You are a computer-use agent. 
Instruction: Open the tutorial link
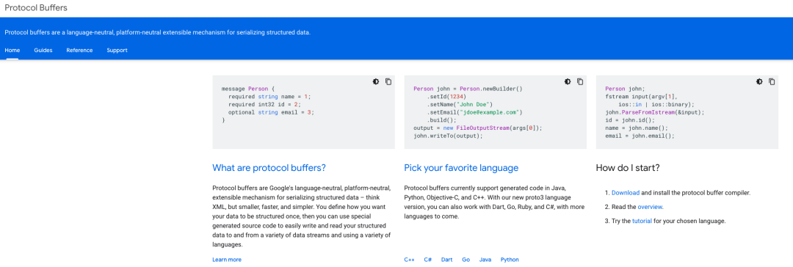[x=642, y=221]
